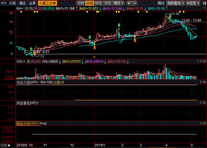Open help for the VOL indicator
The width and height of the screenshot is (207, 148).
click(x=198, y=61)
